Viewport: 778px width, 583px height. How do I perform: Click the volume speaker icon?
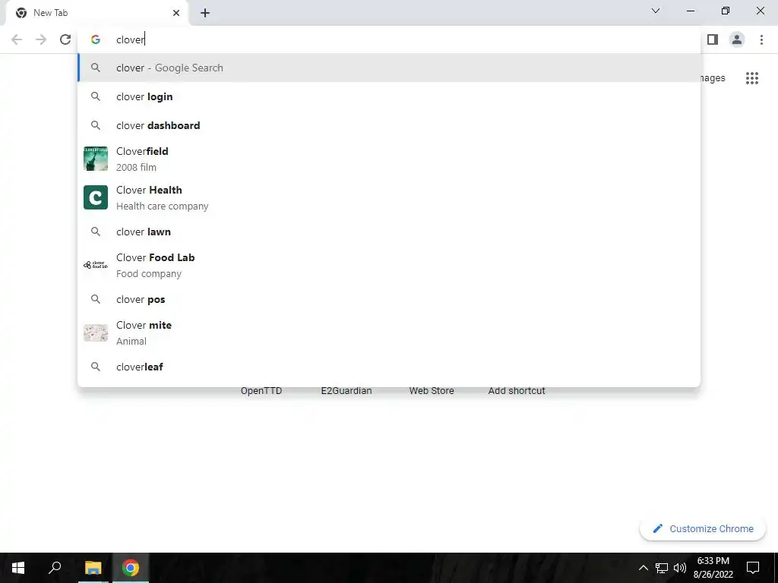(680, 568)
